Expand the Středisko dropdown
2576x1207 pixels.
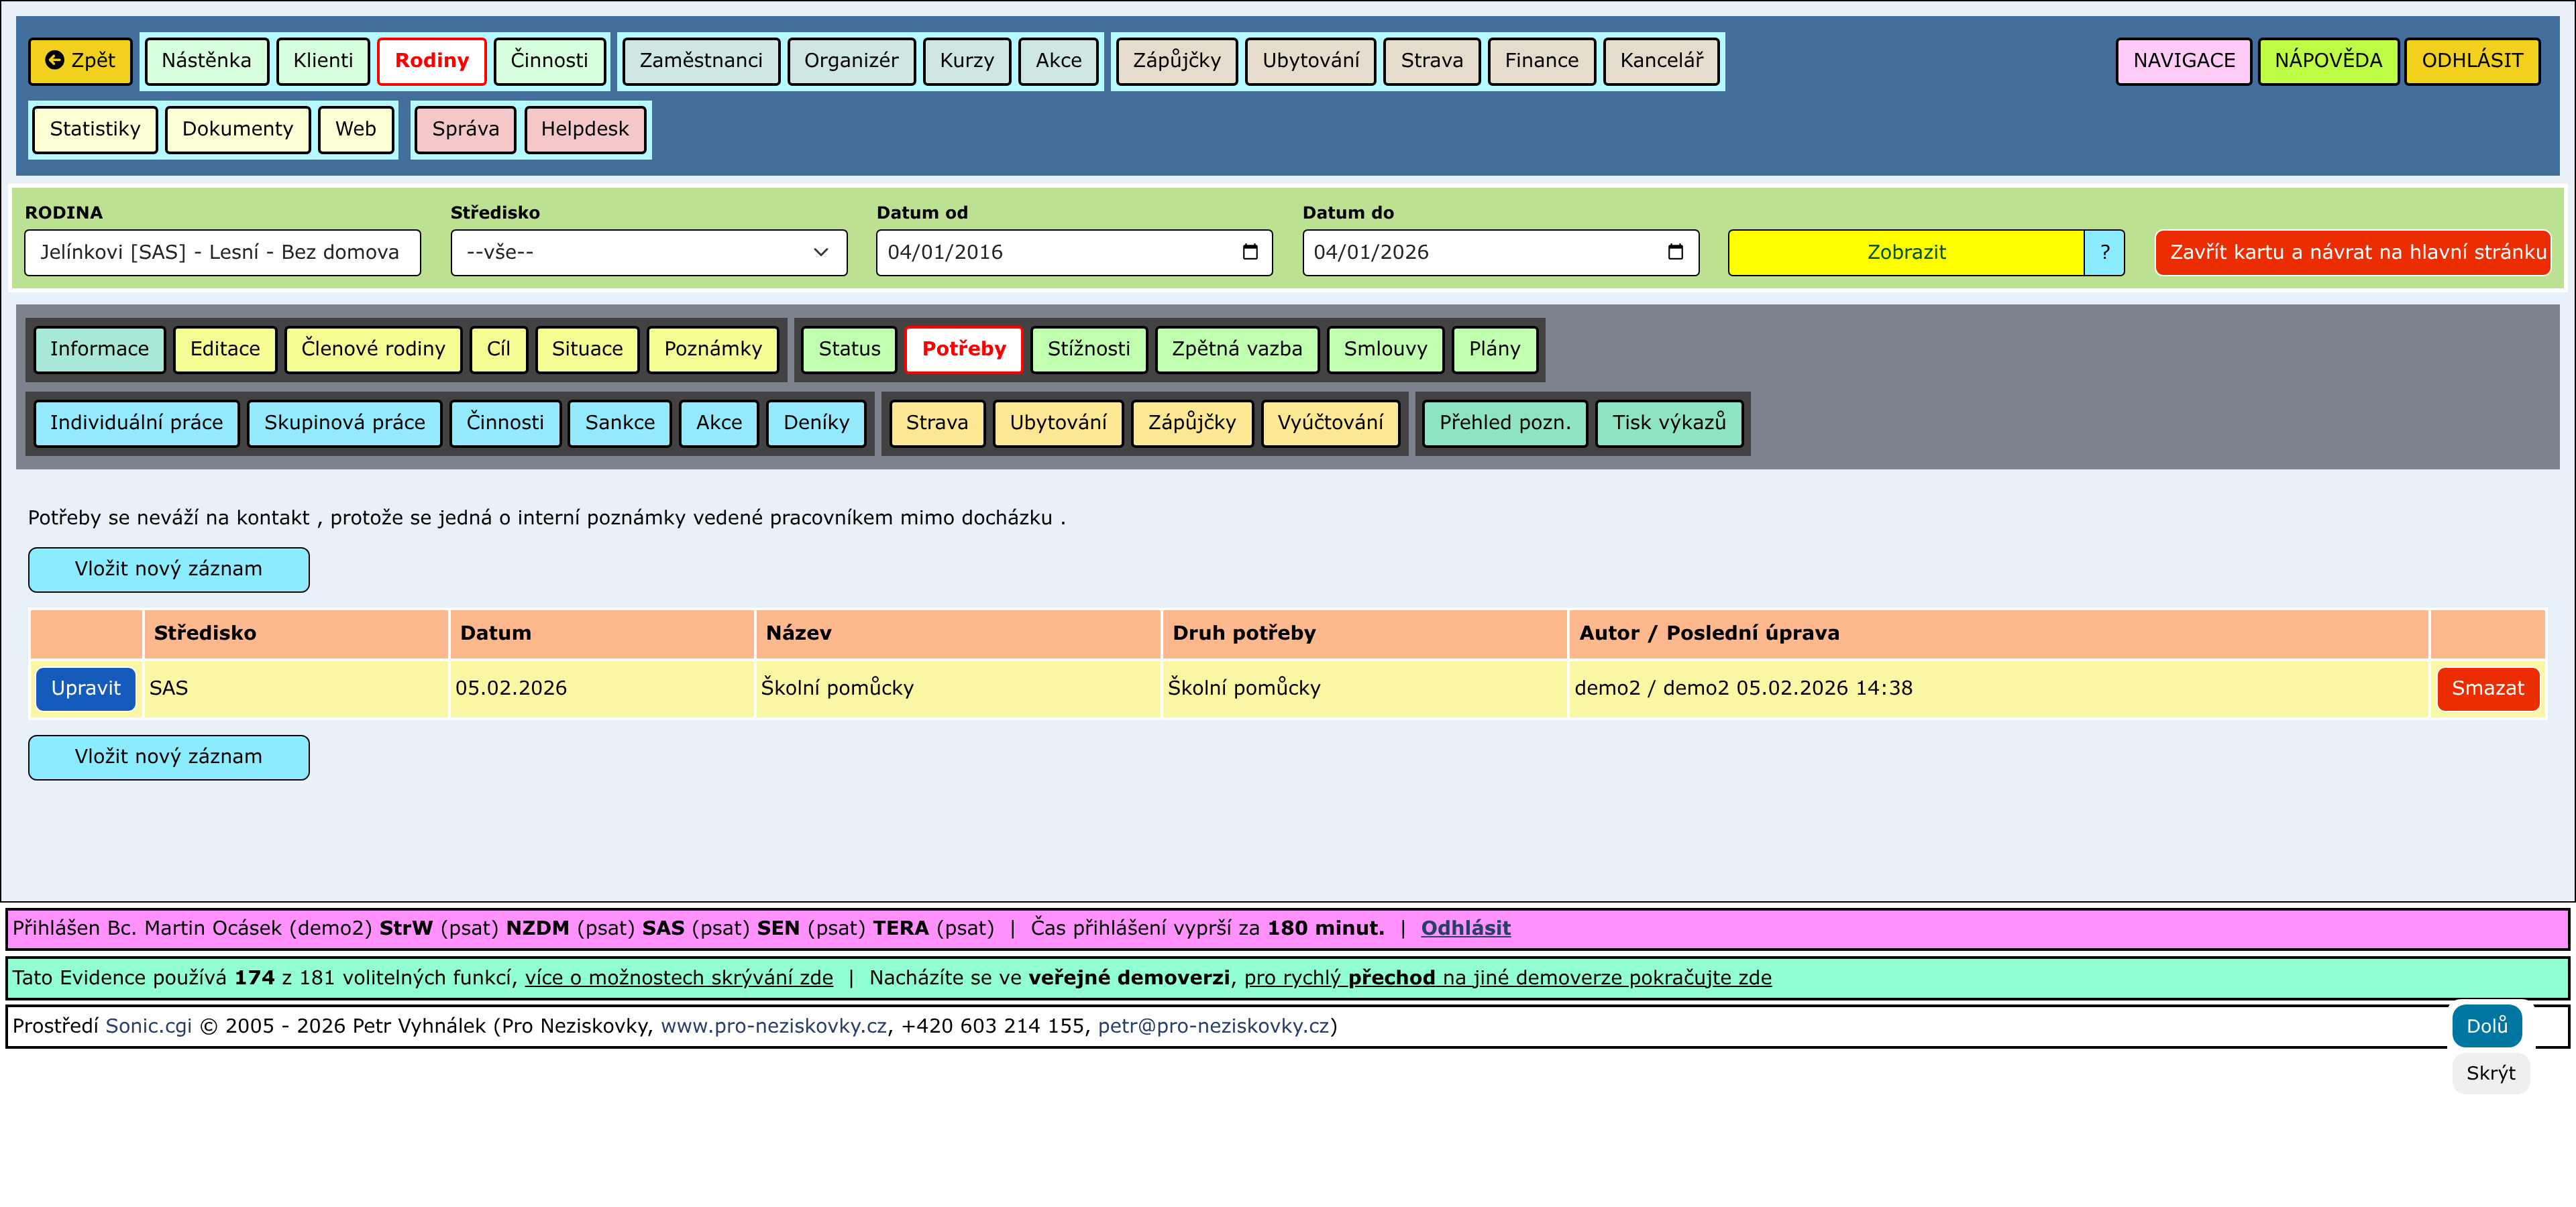[649, 253]
